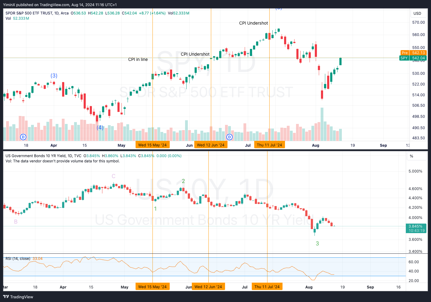Click the Pre 542.13 price label
This screenshot has width=431, height=302.
413,53
